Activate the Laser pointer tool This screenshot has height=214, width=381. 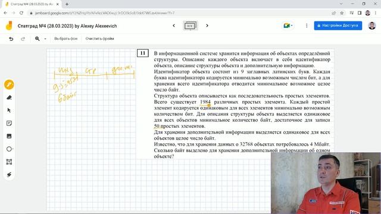coord(9,175)
